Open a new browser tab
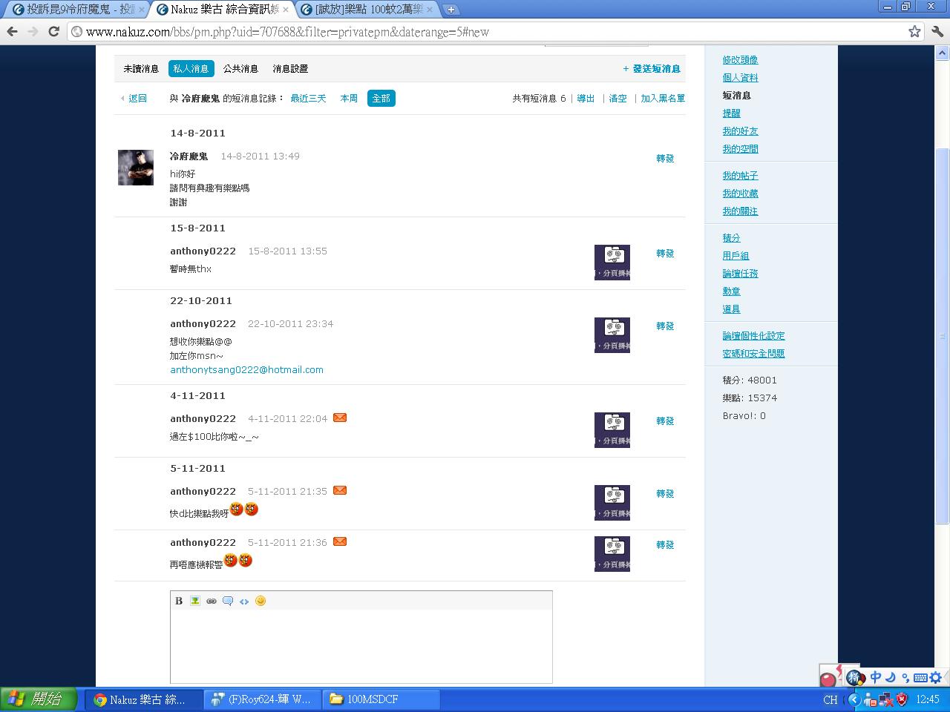Viewport: 950px width, 712px height. tap(451, 10)
